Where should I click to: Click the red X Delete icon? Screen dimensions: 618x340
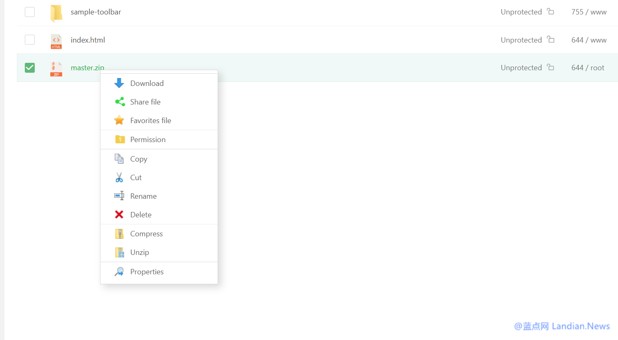pos(119,214)
